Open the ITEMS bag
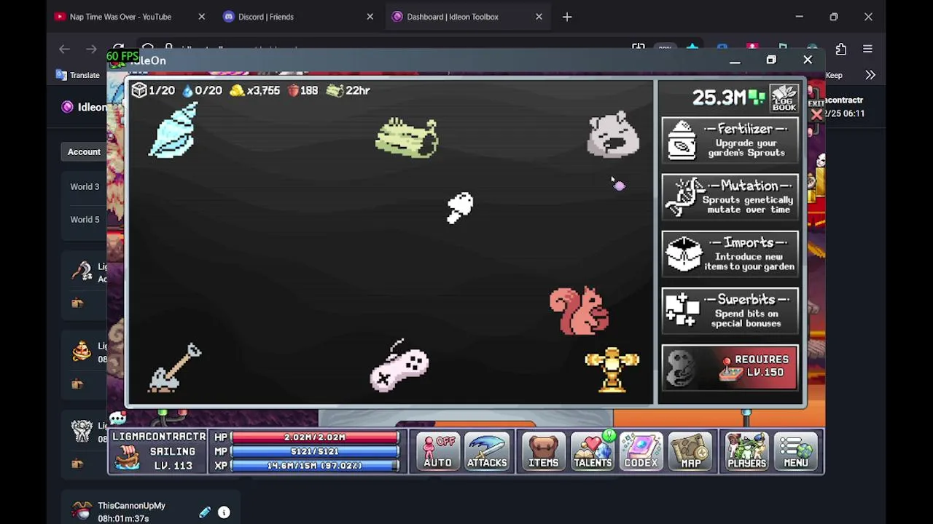933x524 pixels. pos(543,451)
